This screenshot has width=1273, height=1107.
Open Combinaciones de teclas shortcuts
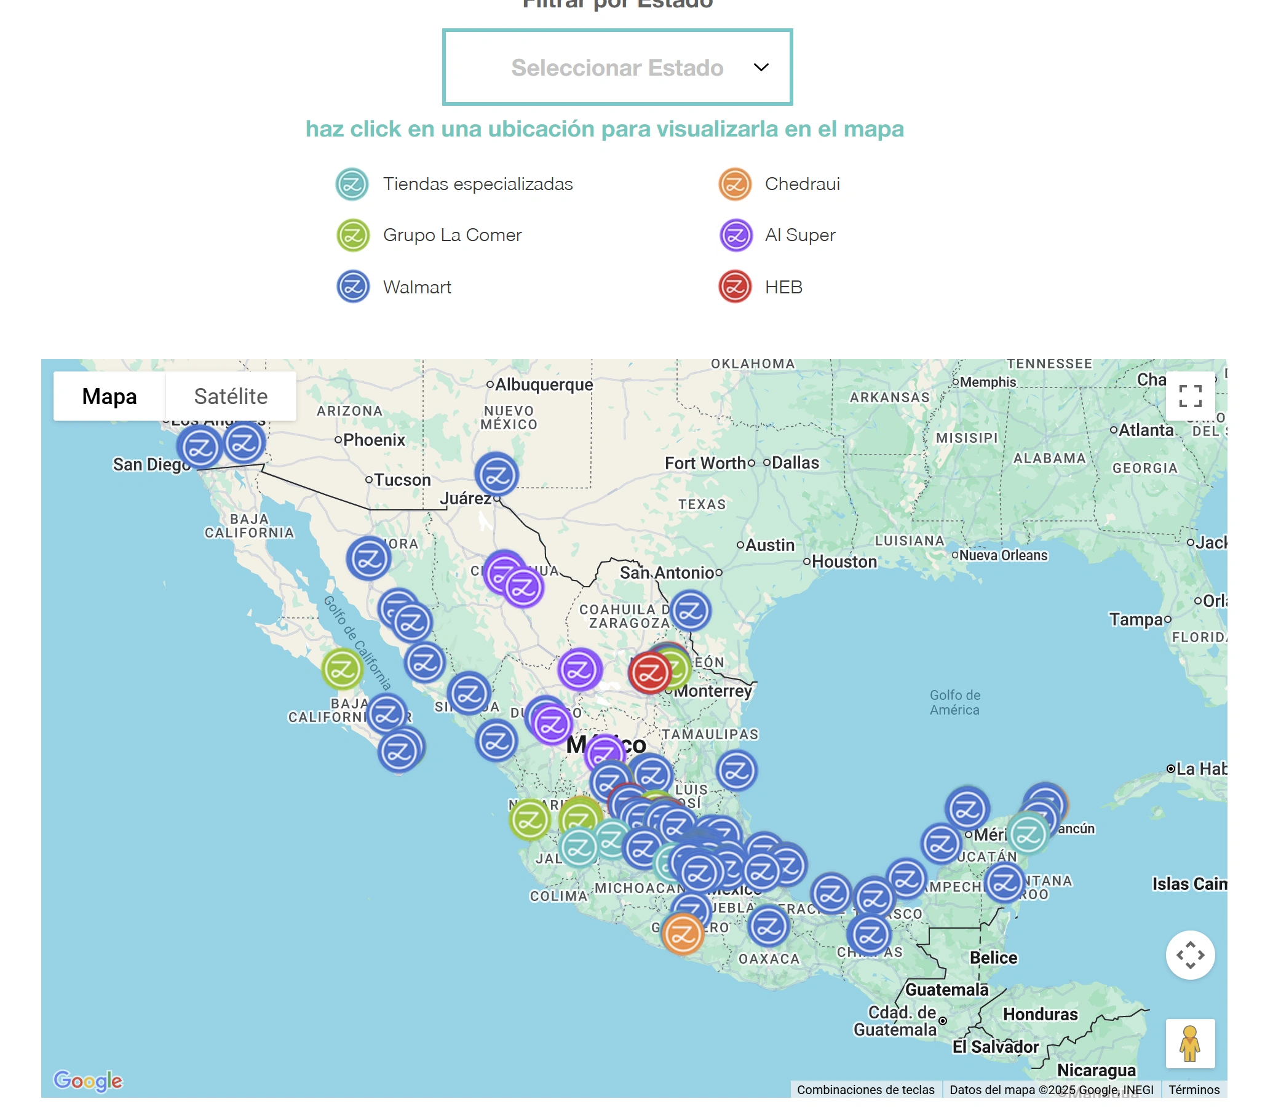coord(865,1089)
